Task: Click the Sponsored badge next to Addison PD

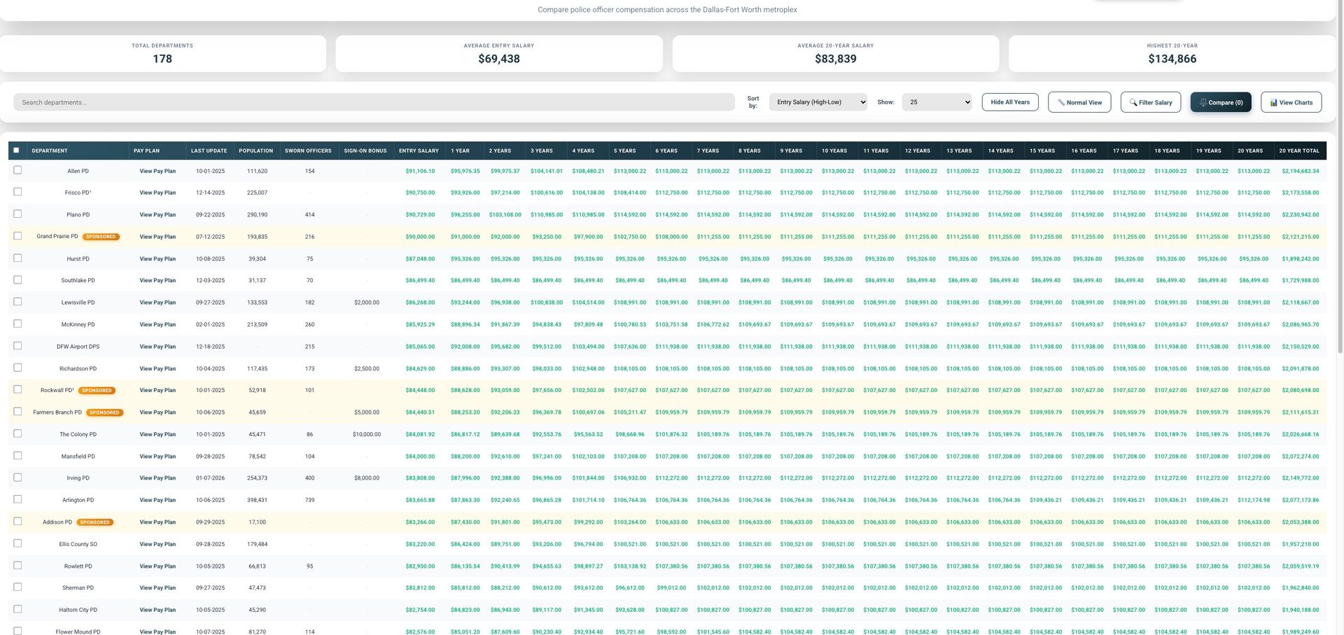Action: pos(94,522)
